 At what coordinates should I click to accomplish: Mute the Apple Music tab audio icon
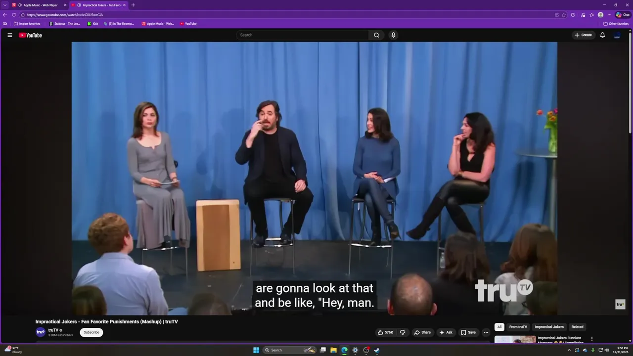(20, 5)
